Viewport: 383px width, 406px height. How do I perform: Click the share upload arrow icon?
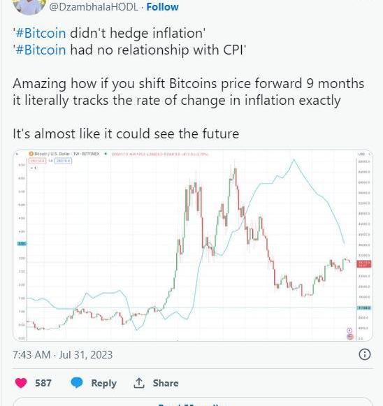139,383
